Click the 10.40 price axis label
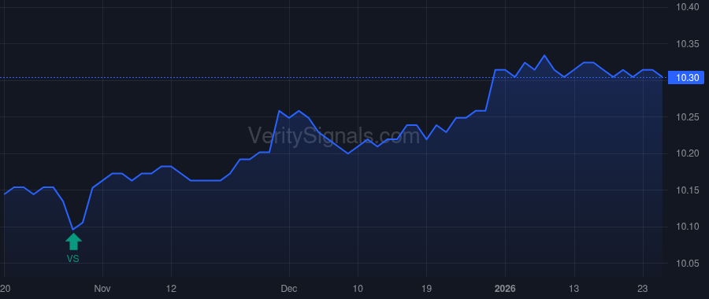709x299 pixels. 687,7
